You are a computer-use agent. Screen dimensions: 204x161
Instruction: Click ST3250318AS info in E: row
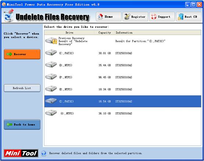(x=124, y=89)
